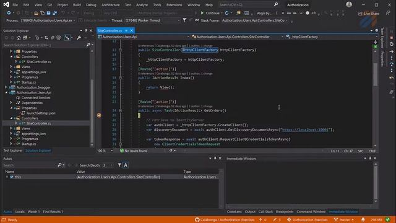Viewport: 396px width, 223px height.
Task: Click the account profile avatar
Action: pyautogui.click(x=349, y=4)
